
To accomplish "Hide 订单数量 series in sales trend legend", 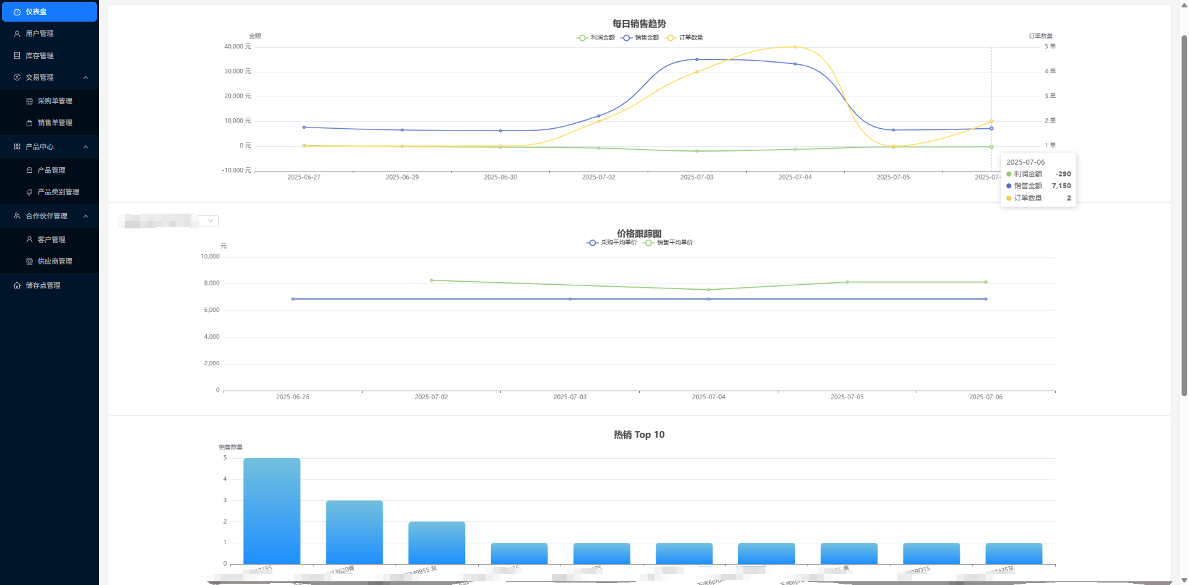I will point(684,38).
